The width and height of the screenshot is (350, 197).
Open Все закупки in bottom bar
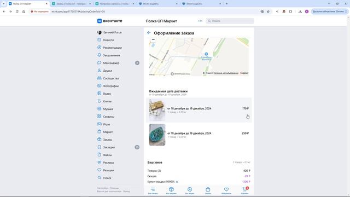(171, 190)
